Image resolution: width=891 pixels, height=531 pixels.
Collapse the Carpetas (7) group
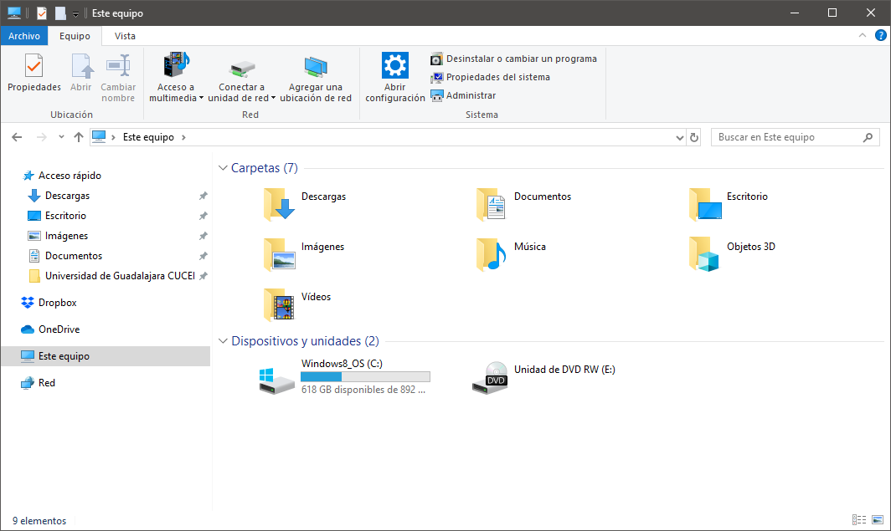[223, 168]
